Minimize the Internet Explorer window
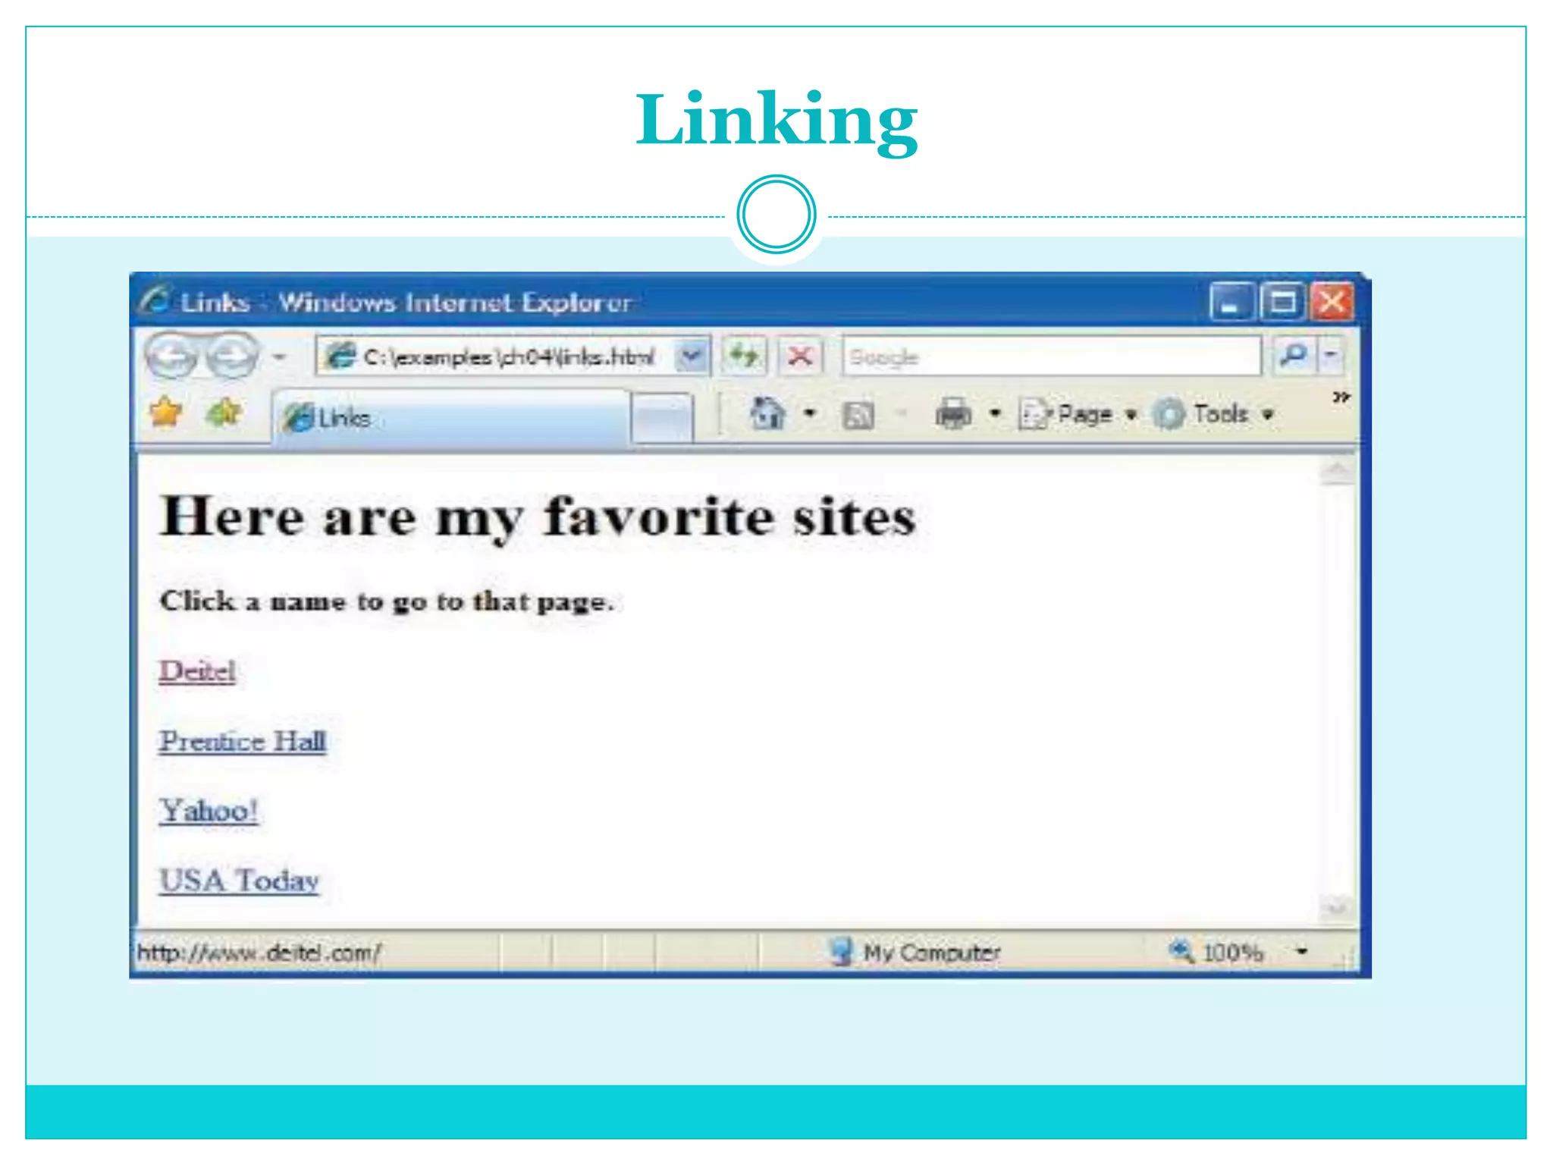 point(1231,302)
